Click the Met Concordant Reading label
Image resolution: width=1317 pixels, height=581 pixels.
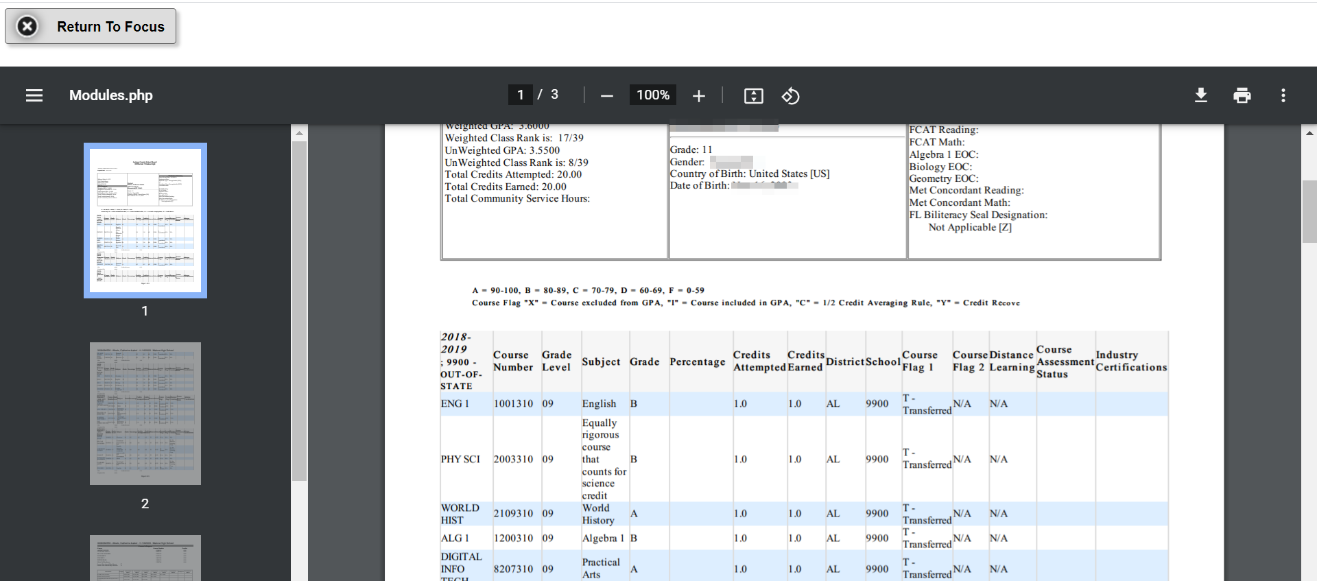pyautogui.click(x=966, y=190)
